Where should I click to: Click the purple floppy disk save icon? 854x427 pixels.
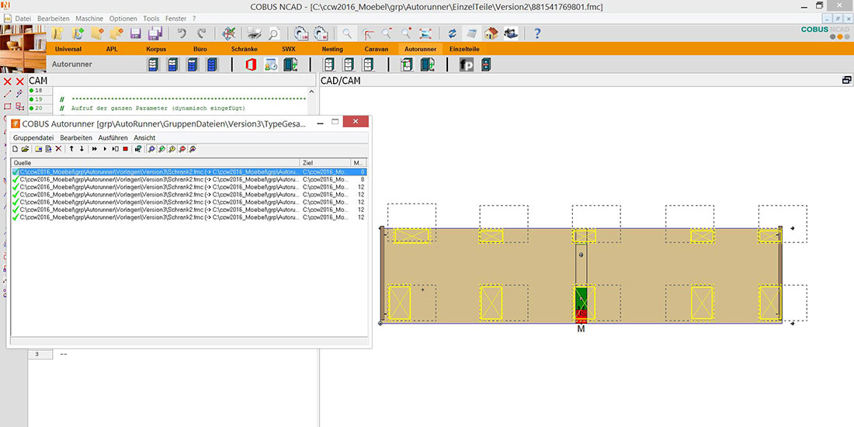tap(135, 33)
